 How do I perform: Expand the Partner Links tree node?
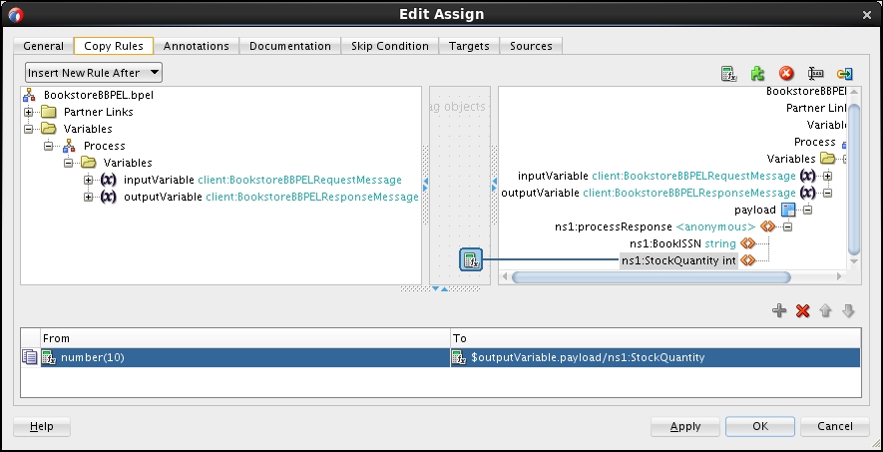pyautogui.click(x=29, y=112)
